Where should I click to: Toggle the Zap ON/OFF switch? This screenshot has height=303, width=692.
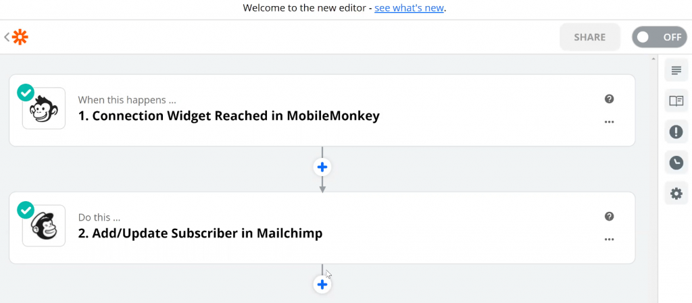tap(659, 37)
